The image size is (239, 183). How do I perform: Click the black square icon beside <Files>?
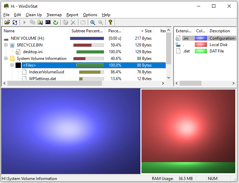tap(18, 65)
